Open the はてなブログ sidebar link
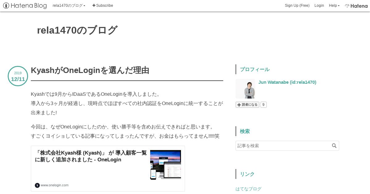The width and height of the screenshot is (370, 194). (249, 189)
